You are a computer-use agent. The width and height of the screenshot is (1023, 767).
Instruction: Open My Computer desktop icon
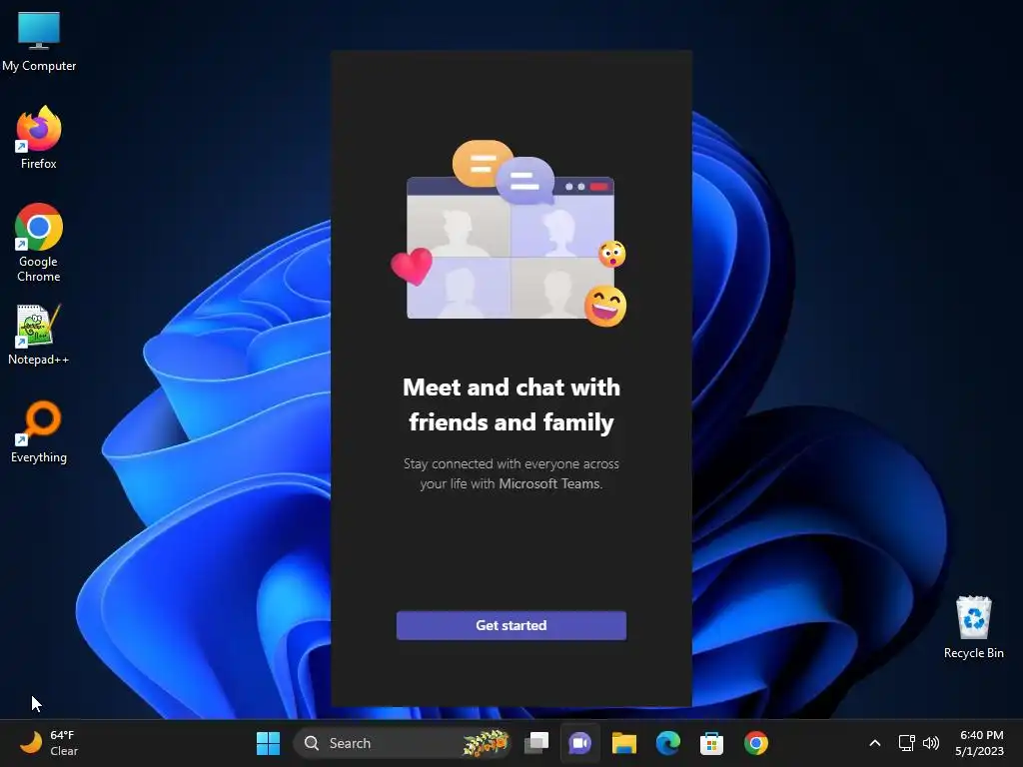pyautogui.click(x=39, y=42)
